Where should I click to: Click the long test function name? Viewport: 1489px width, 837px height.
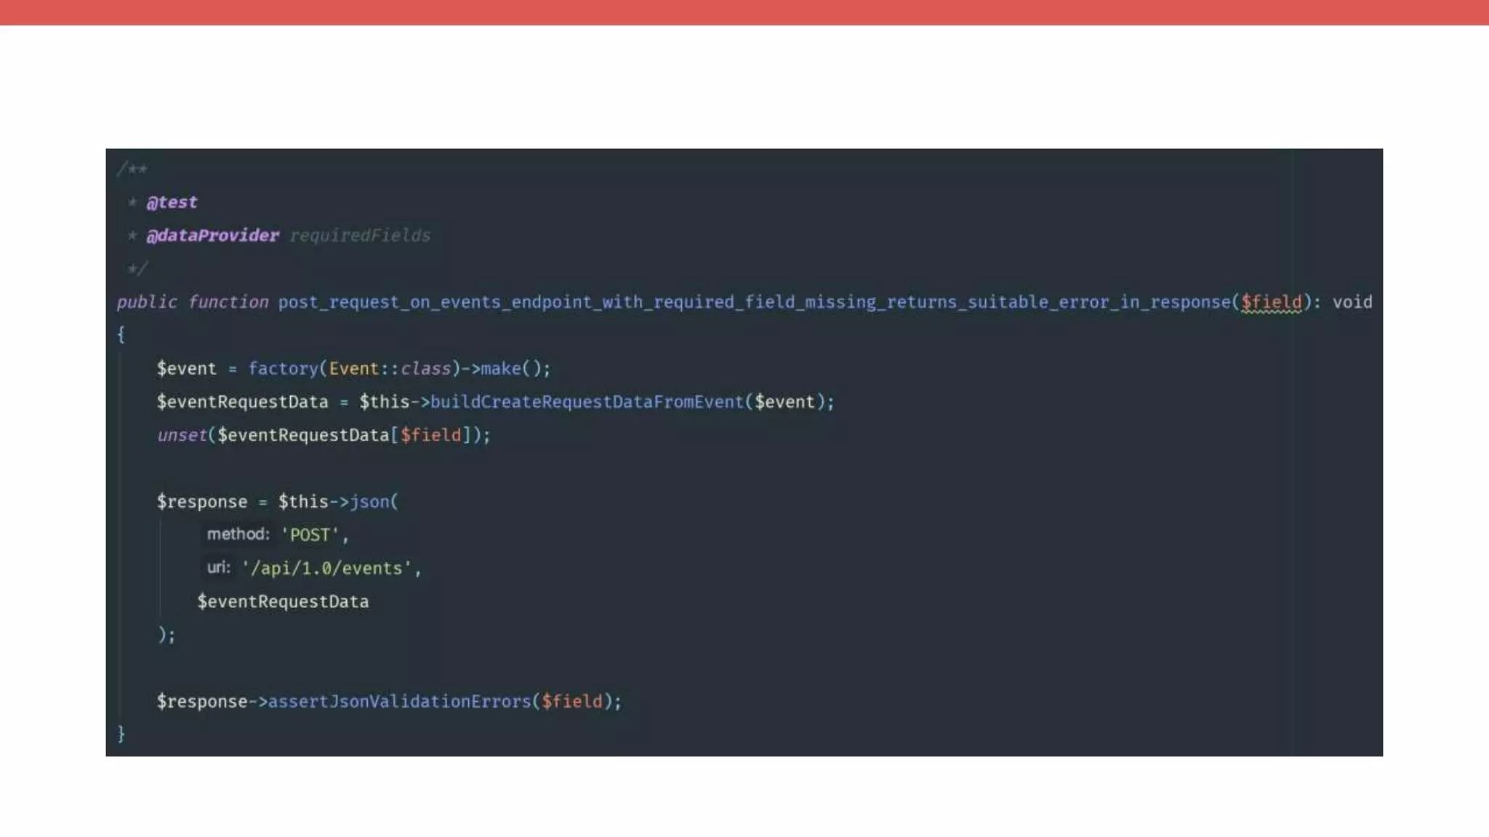(x=754, y=302)
